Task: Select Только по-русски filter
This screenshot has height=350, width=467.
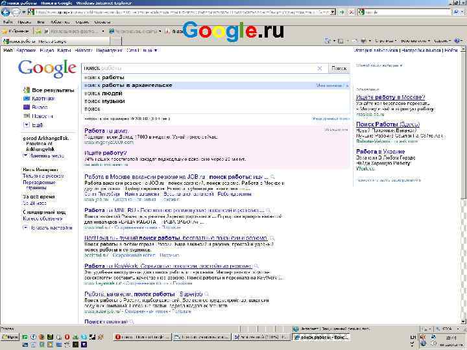Action: click(43, 176)
